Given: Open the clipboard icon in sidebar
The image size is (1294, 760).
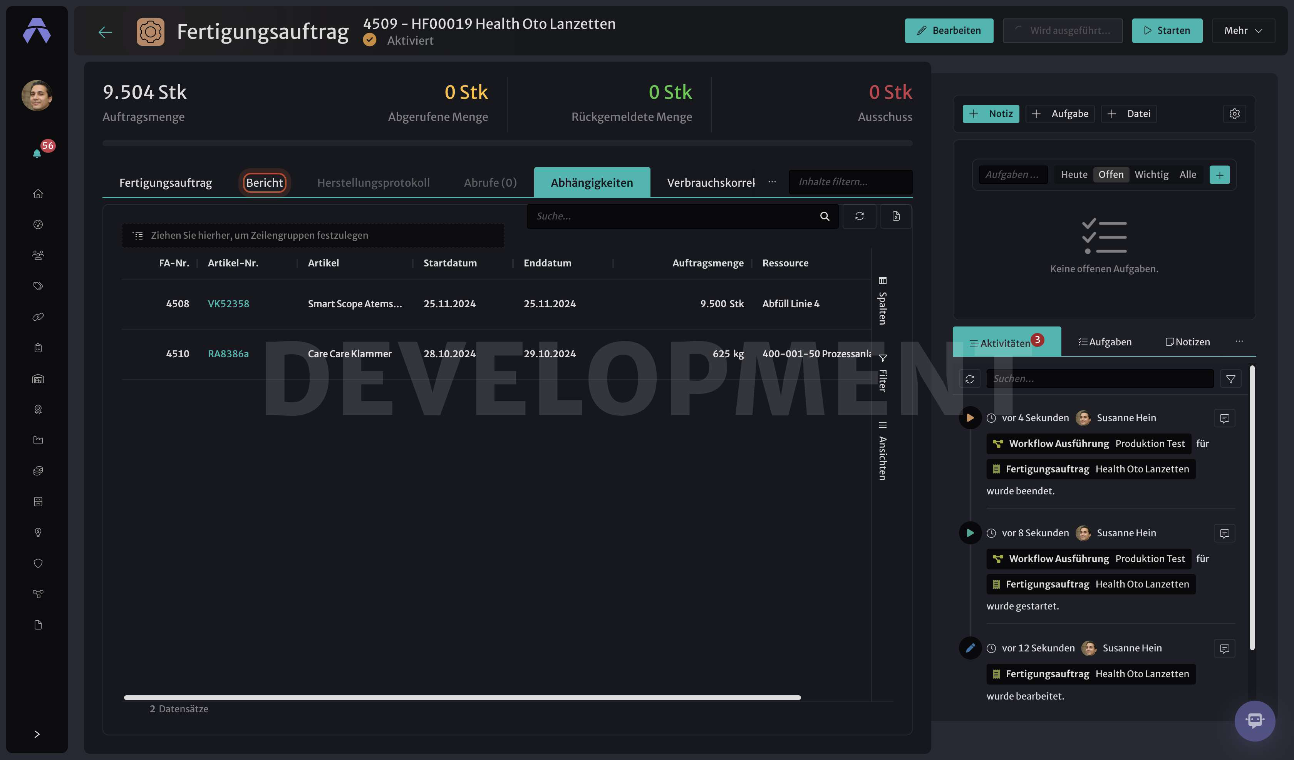Looking at the screenshot, I should click(38, 348).
